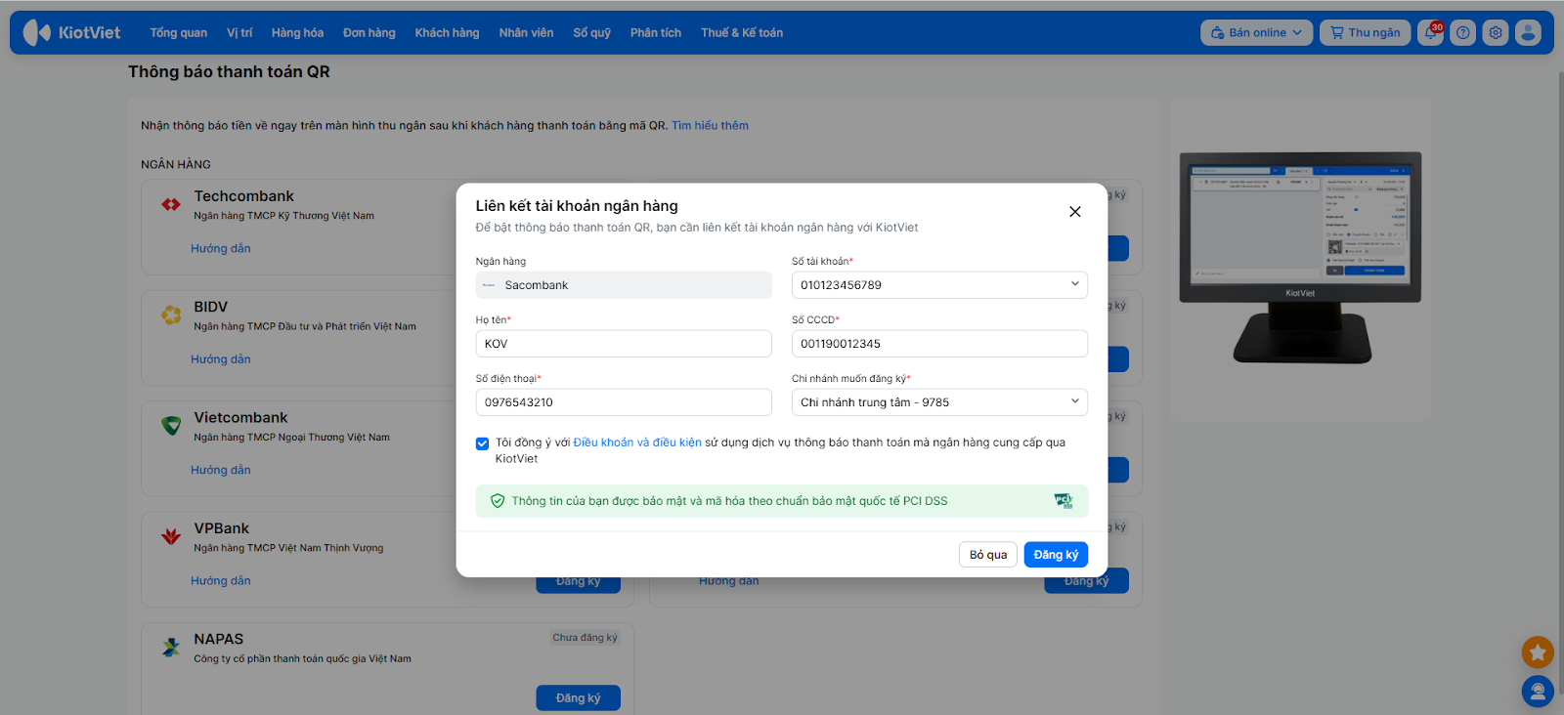The height and width of the screenshot is (715, 1564).
Task: Click the NAPAS logo icon
Action: (x=171, y=647)
